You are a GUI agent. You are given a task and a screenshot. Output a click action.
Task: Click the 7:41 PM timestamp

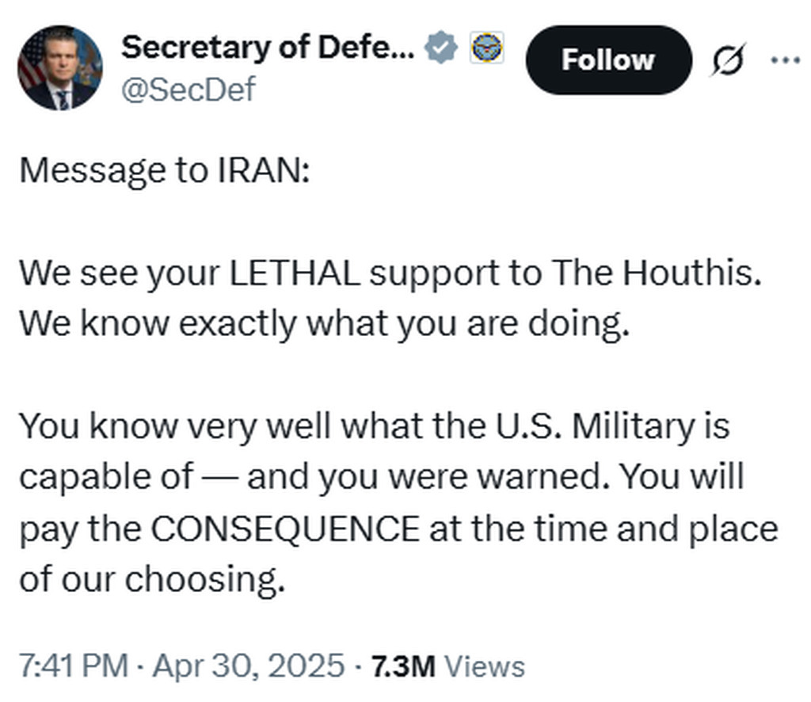click(73, 666)
